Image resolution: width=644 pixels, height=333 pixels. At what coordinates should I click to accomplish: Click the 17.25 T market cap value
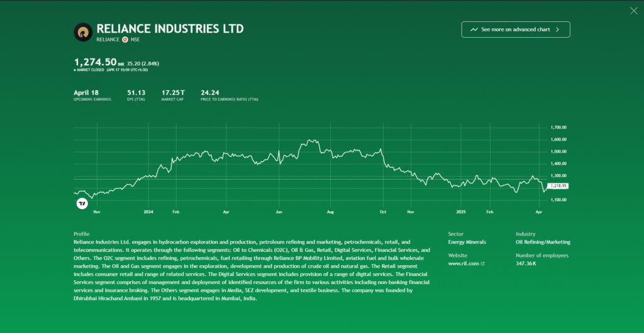pos(173,93)
